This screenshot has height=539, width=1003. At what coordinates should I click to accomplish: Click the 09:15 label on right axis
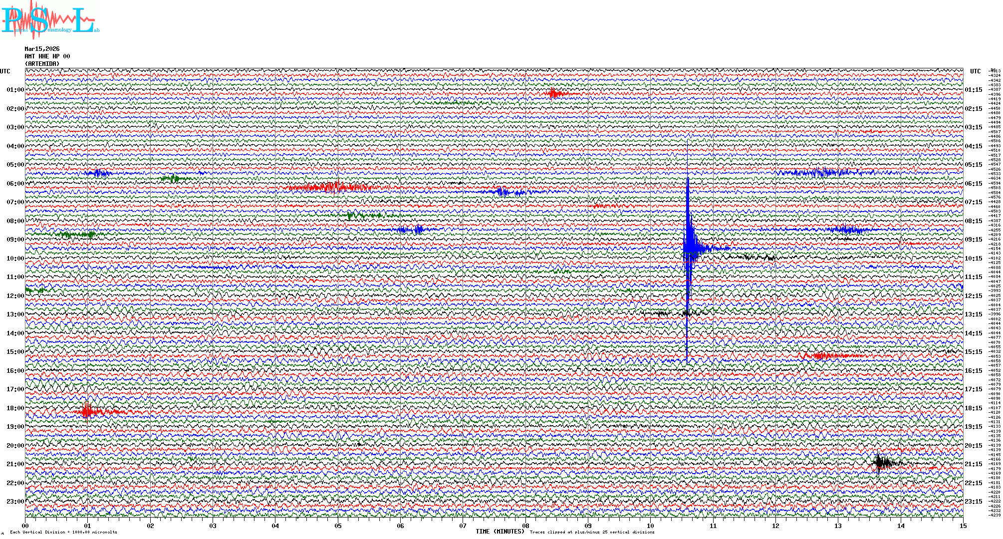pos(973,240)
